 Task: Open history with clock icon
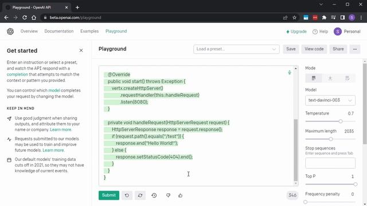pos(154,195)
